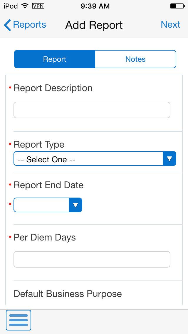Tap the Wi-Fi status icon
This screenshot has width=188, height=334.
tap(25, 6)
